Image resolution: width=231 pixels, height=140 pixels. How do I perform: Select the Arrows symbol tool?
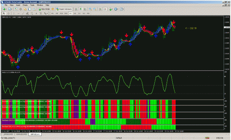pyautogui.click(x=45, y=13)
